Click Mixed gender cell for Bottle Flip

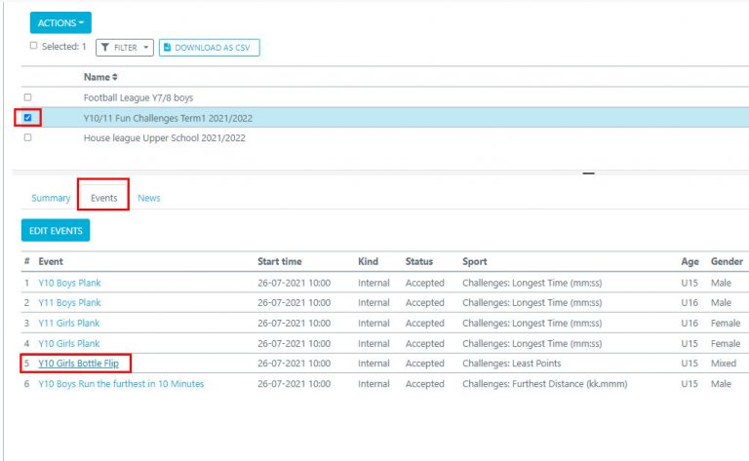click(x=724, y=364)
